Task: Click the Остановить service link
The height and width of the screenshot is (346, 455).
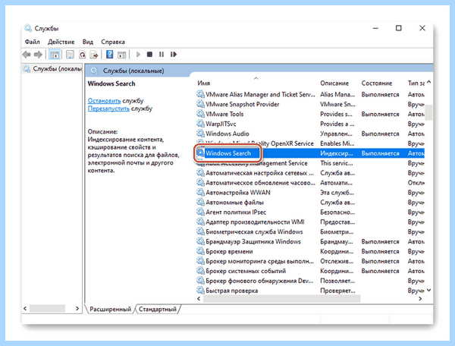Action: [x=104, y=101]
